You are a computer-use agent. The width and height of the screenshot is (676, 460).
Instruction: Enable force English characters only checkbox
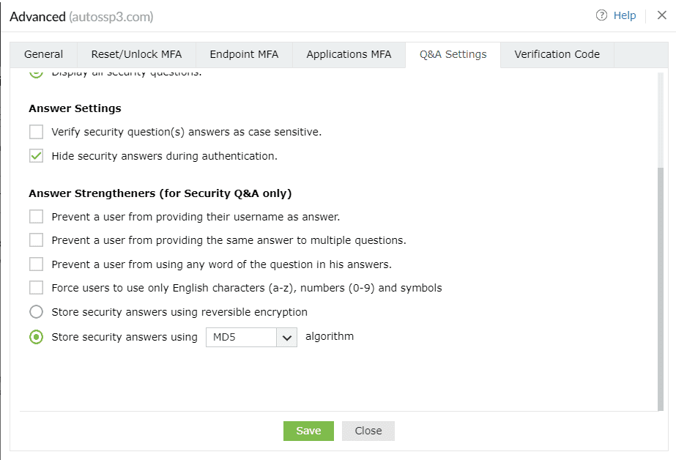[x=37, y=288]
